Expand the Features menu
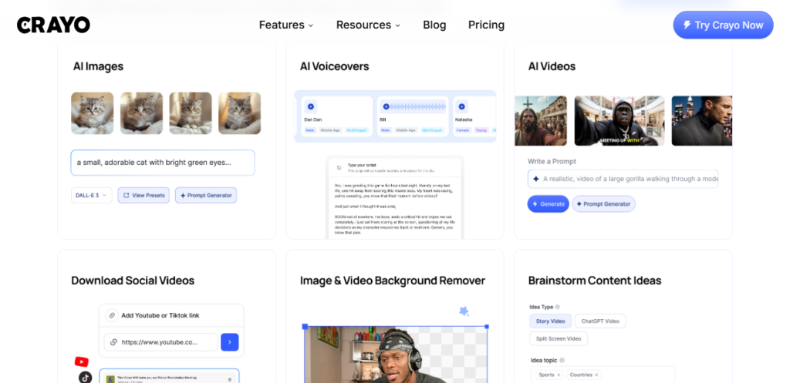 click(x=286, y=25)
